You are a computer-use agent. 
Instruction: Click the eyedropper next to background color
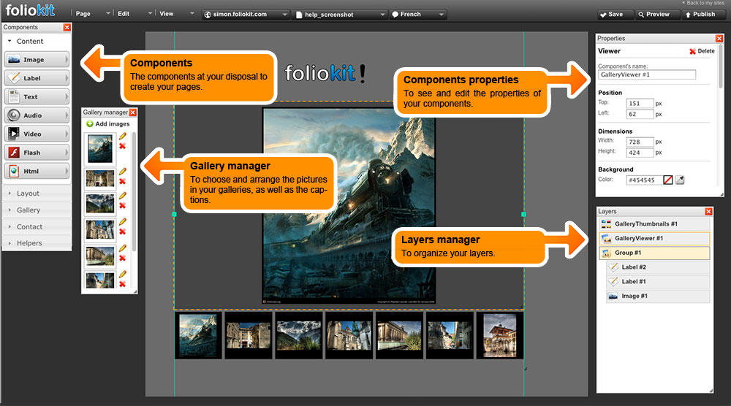click(680, 180)
